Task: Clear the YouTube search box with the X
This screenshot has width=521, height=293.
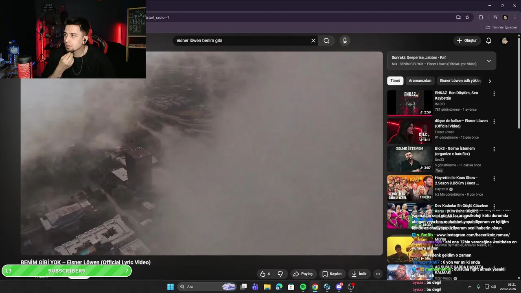Action: 313,41
